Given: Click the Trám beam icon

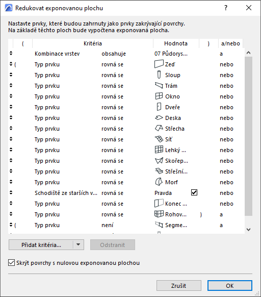Looking at the screenshot, I should tap(159, 85).
